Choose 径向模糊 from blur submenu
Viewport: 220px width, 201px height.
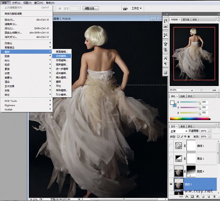(62, 73)
